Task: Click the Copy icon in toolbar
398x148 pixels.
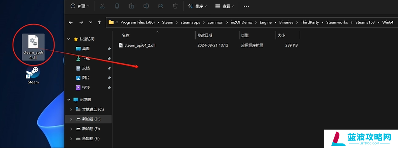Action: [x=117, y=6]
